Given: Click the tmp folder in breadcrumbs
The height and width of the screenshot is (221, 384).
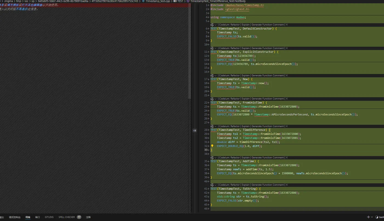Looking at the screenshot, I should click(18, 1).
